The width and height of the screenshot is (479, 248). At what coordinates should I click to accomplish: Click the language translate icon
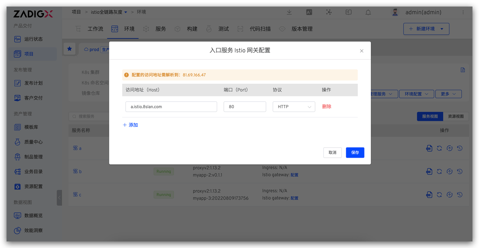pyautogui.click(x=309, y=12)
